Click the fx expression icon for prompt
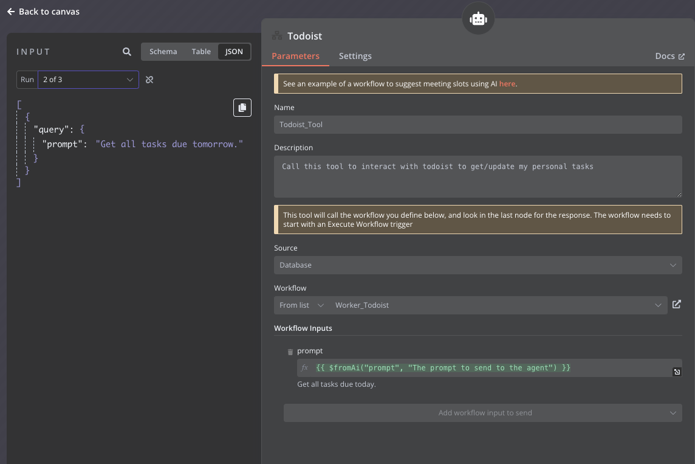 (x=304, y=368)
